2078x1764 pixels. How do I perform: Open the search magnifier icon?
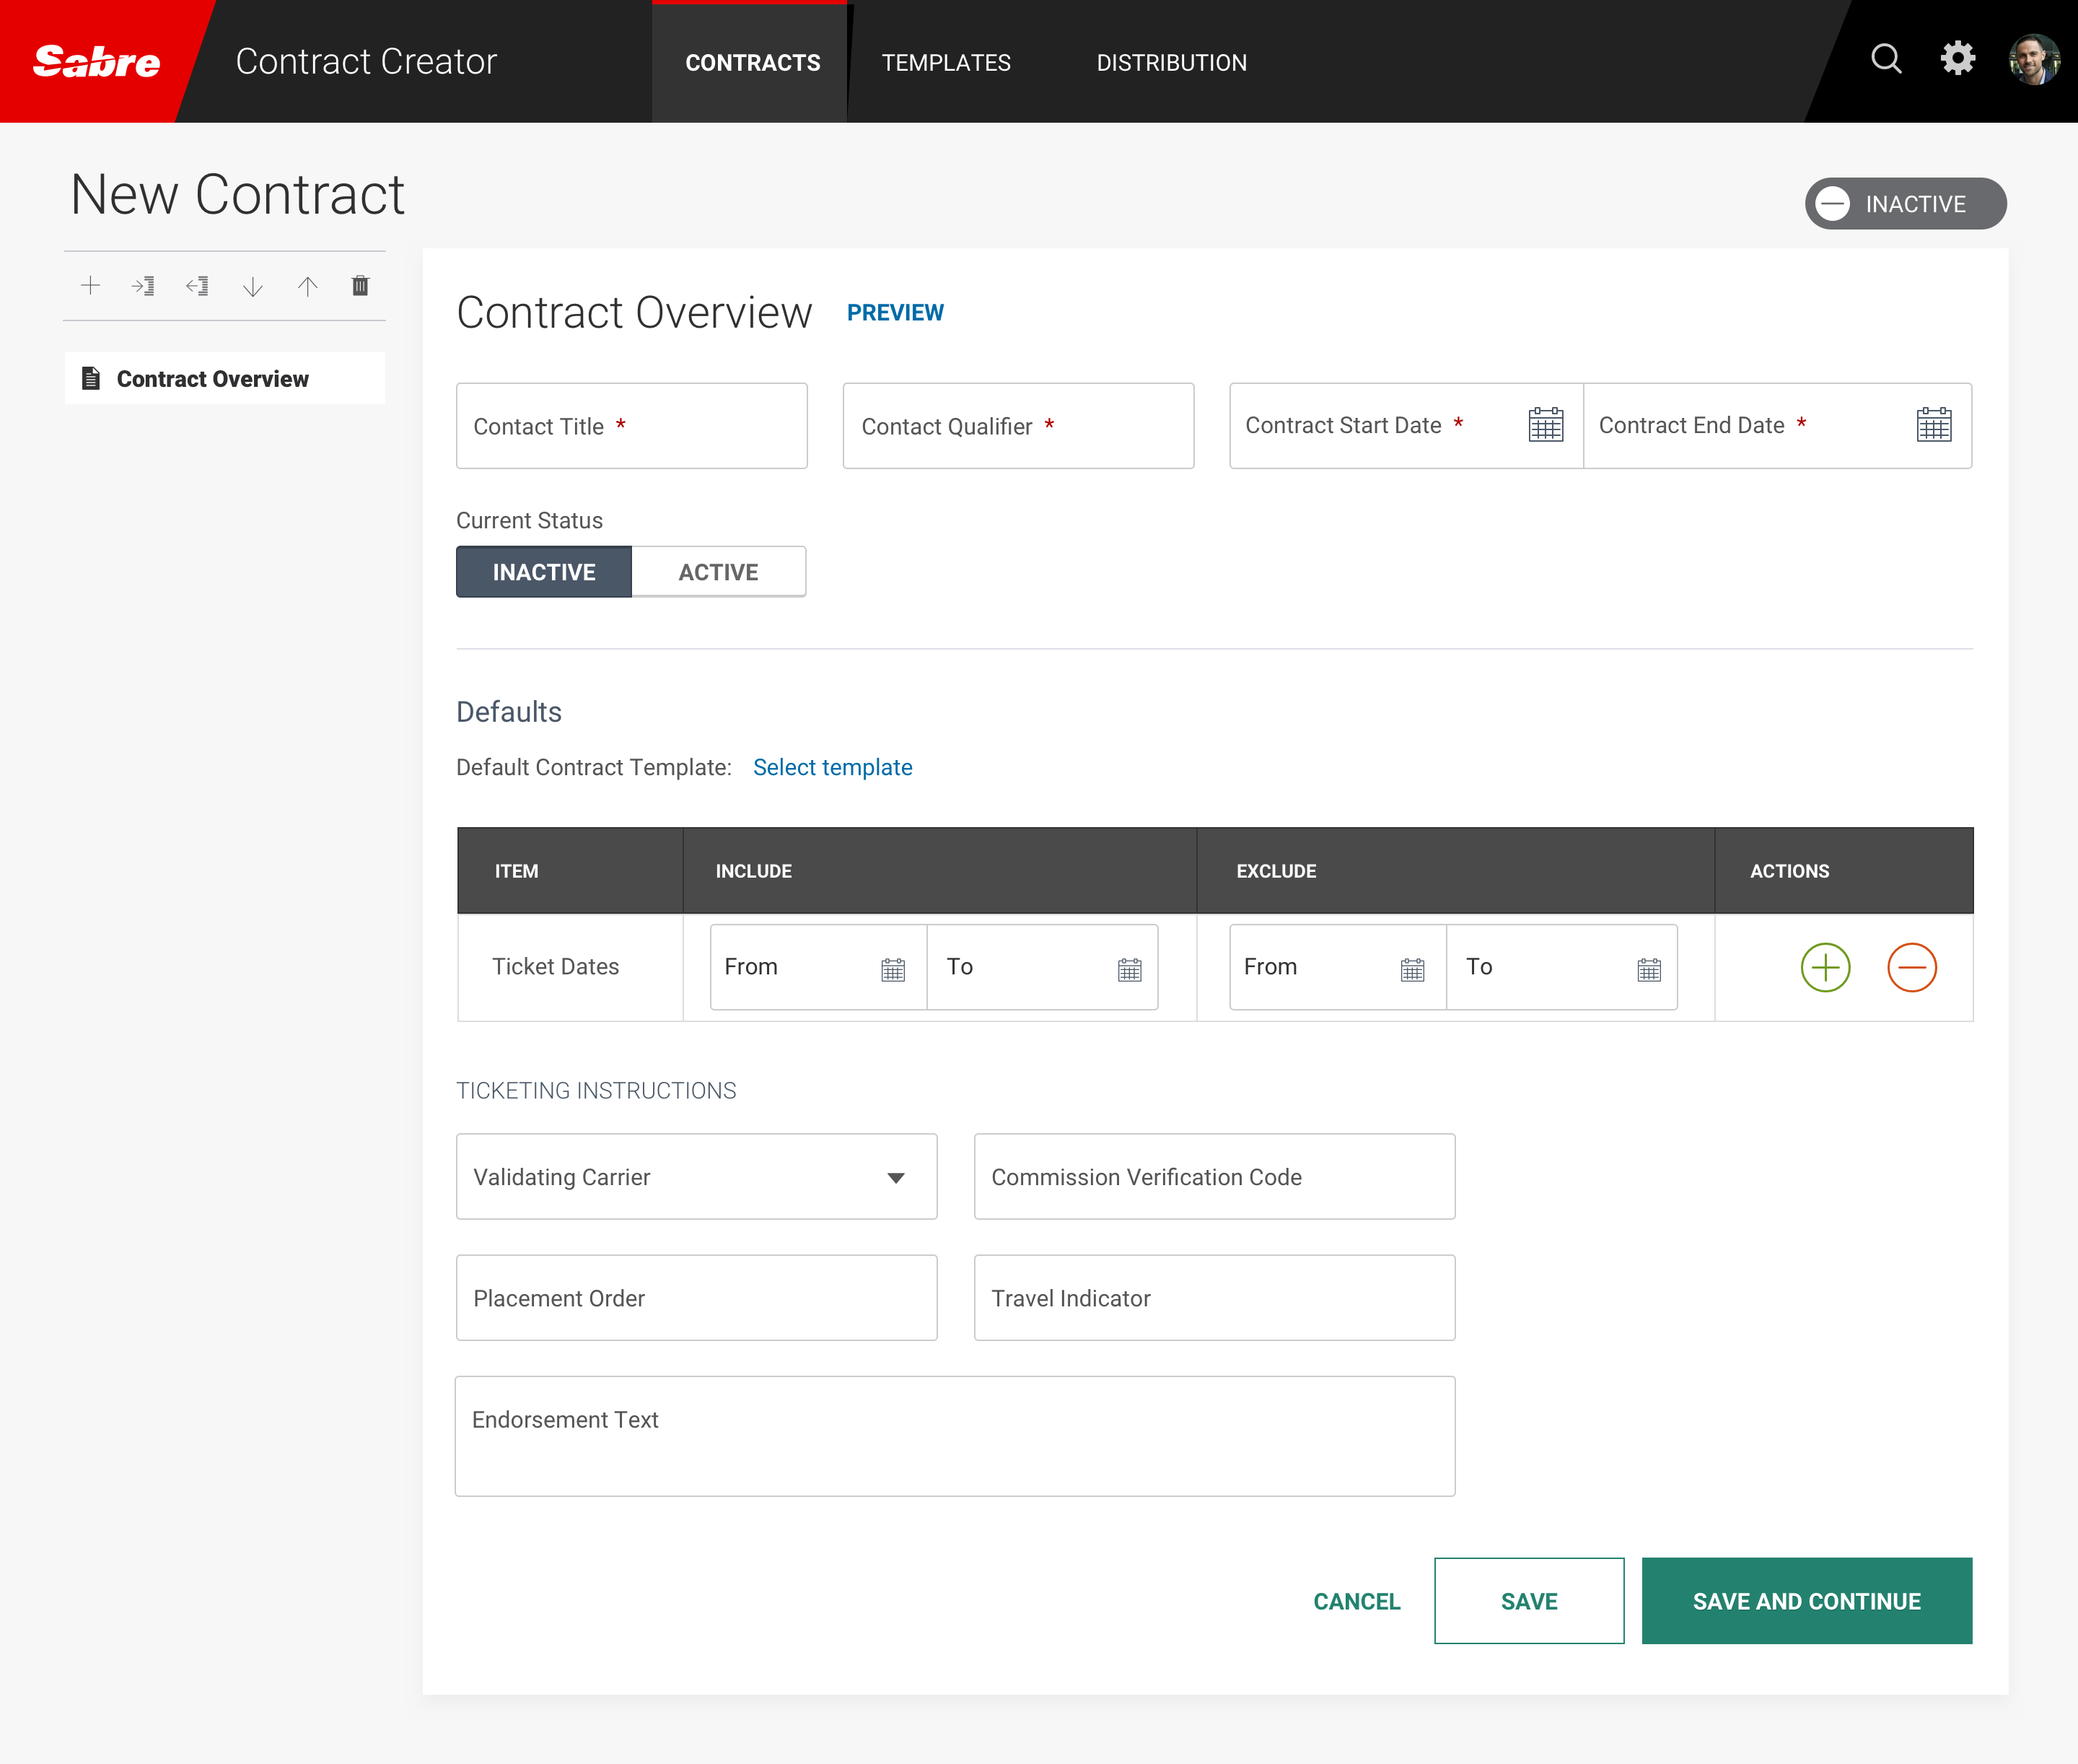pos(1886,59)
